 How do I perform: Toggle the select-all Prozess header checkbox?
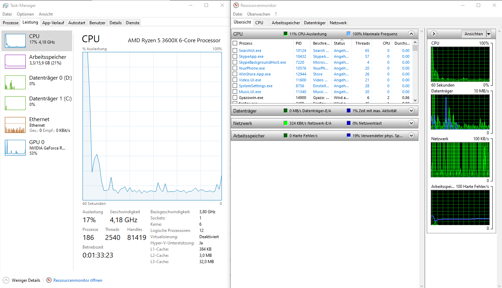[235, 43]
